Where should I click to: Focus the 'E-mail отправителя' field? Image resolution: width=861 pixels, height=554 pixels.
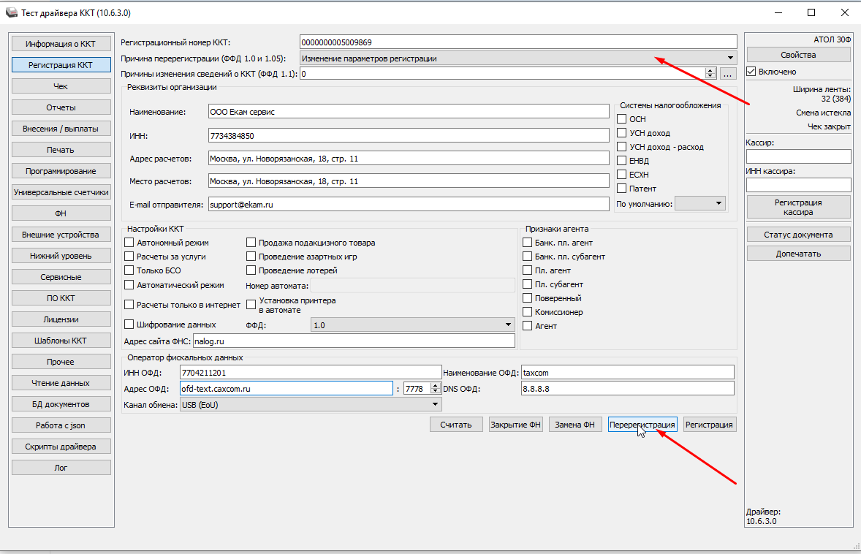[x=409, y=204]
